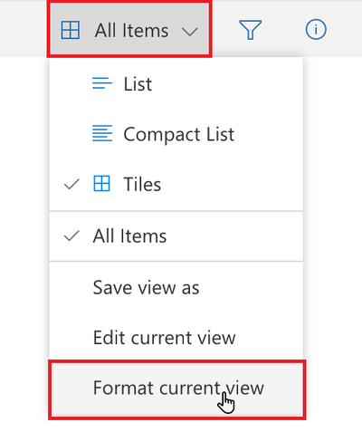Viewport: 362px width, 432px height.
Task: Click the Tiles grid icon in the menu
Action: click(x=101, y=184)
